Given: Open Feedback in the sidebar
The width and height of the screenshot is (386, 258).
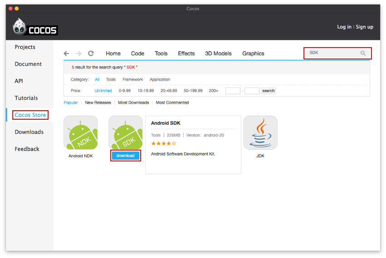Looking at the screenshot, I should pos(27,149).
